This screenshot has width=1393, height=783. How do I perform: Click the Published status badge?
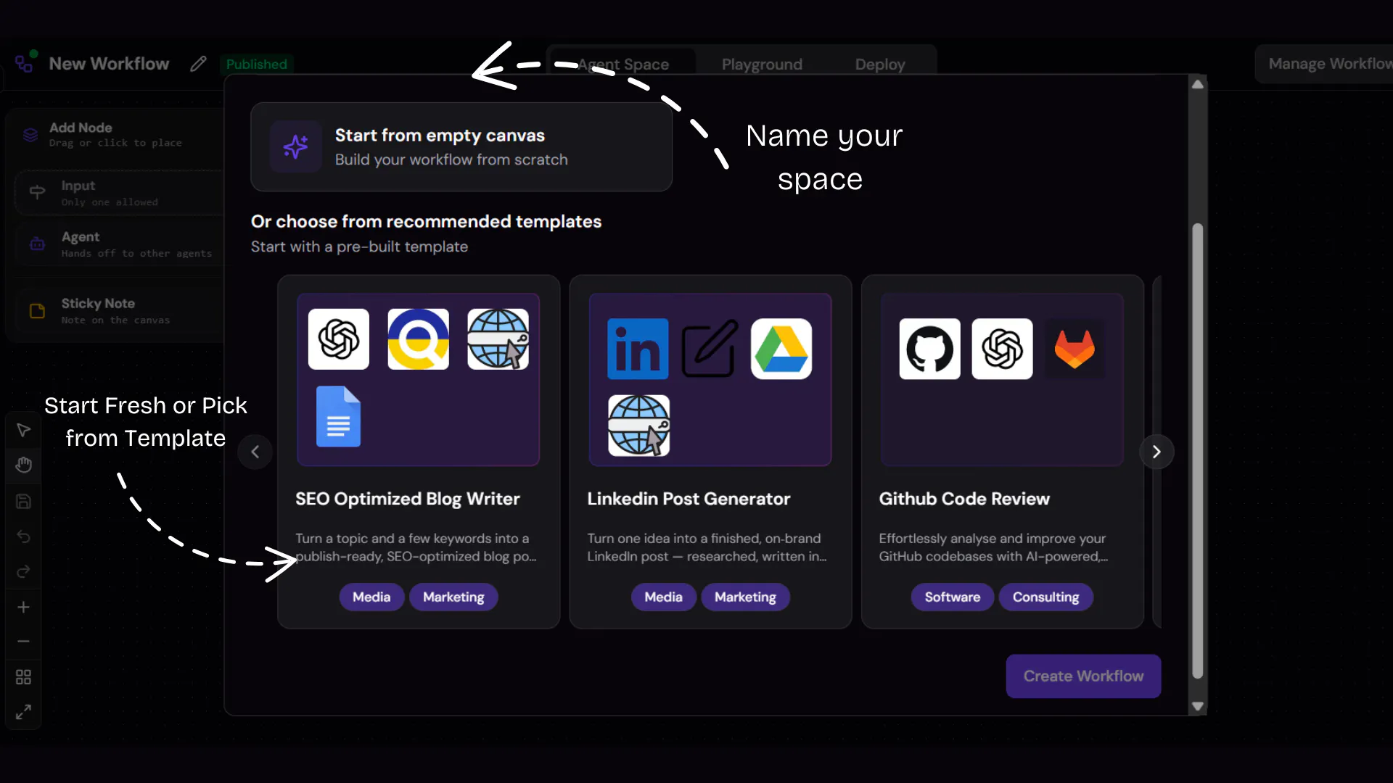pyautogui.click(x=256, y=64)
